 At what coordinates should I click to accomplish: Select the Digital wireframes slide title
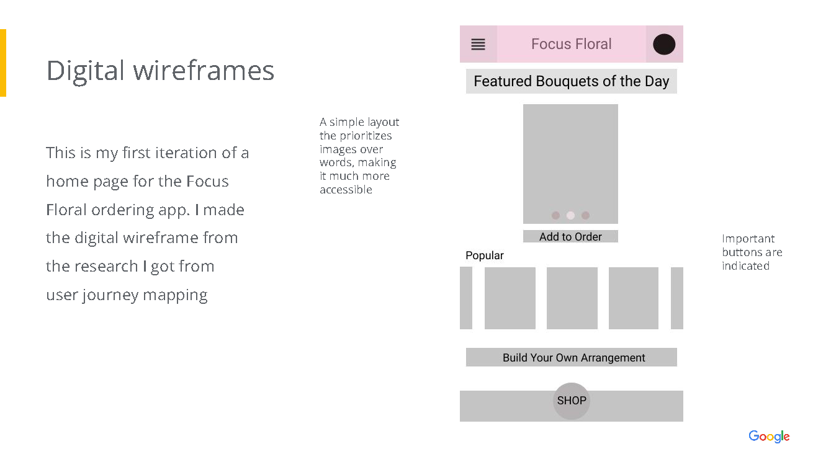point(160,70)
